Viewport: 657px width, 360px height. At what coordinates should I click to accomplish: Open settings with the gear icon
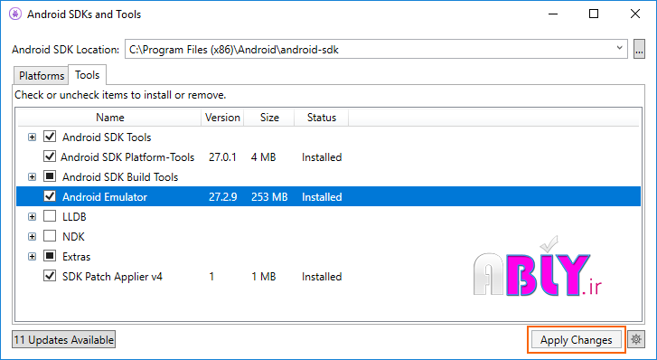pos(636,339)
